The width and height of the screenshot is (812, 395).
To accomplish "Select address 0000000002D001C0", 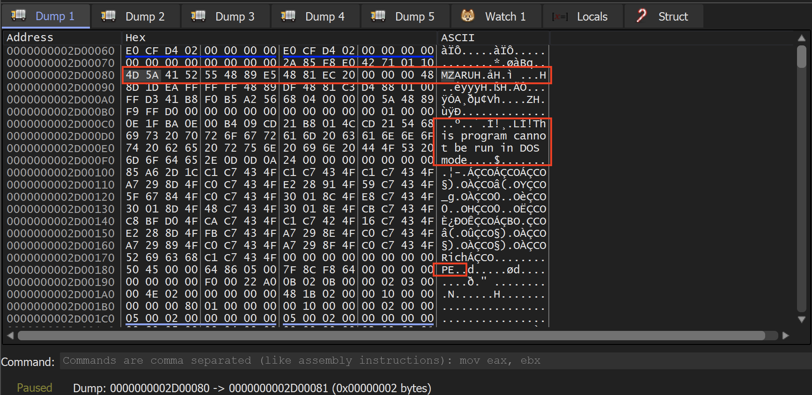I will tap(60, 318).
